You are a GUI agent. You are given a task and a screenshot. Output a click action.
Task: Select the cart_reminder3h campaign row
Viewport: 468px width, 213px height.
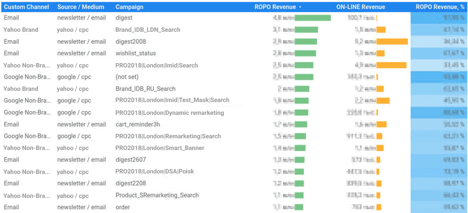[234, 124]
